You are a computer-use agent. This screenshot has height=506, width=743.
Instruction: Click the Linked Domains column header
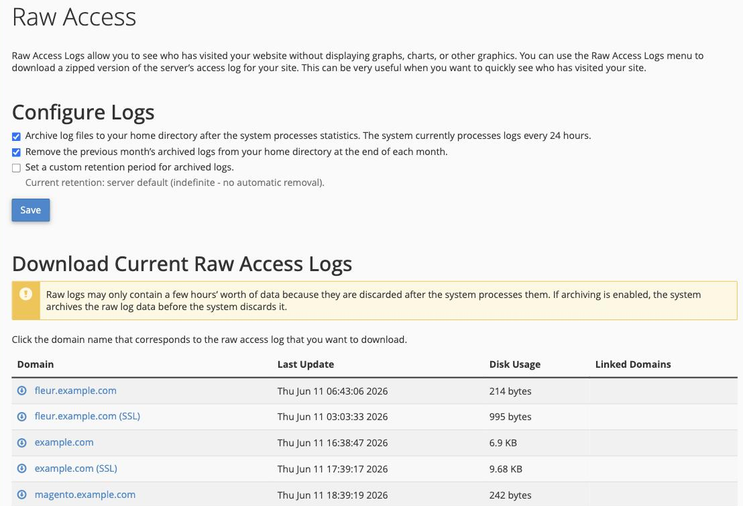pos(633,364)
